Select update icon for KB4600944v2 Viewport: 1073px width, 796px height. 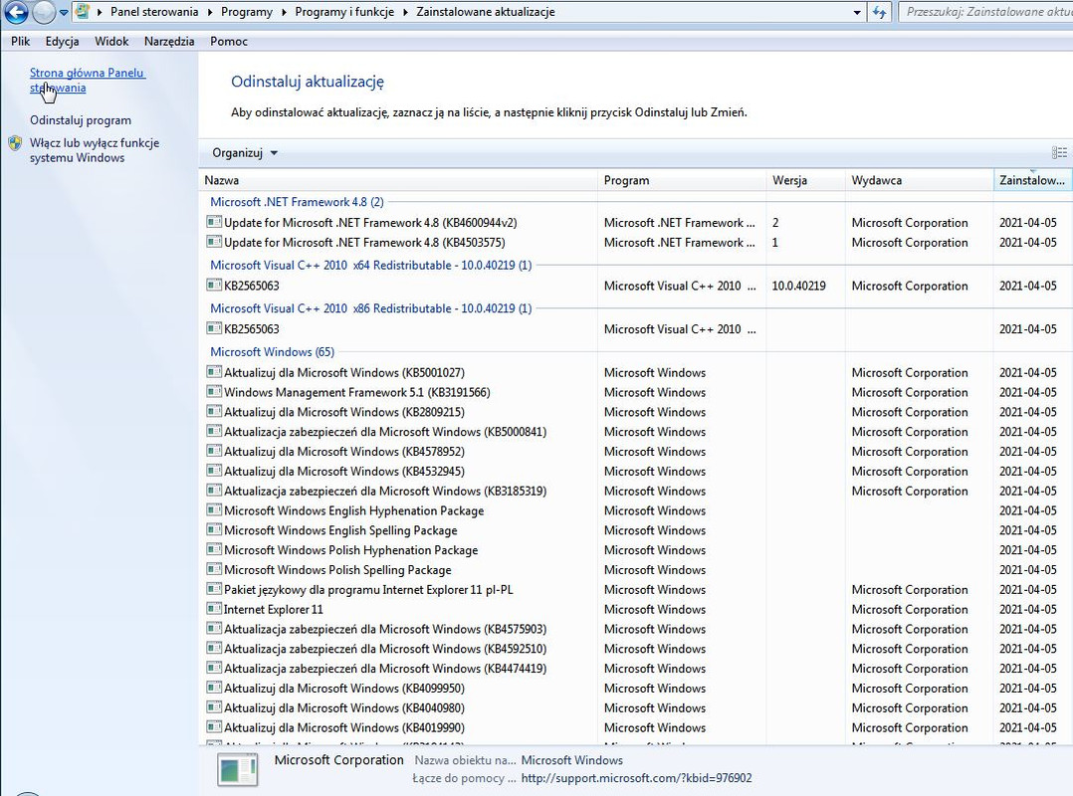(214, 222)
